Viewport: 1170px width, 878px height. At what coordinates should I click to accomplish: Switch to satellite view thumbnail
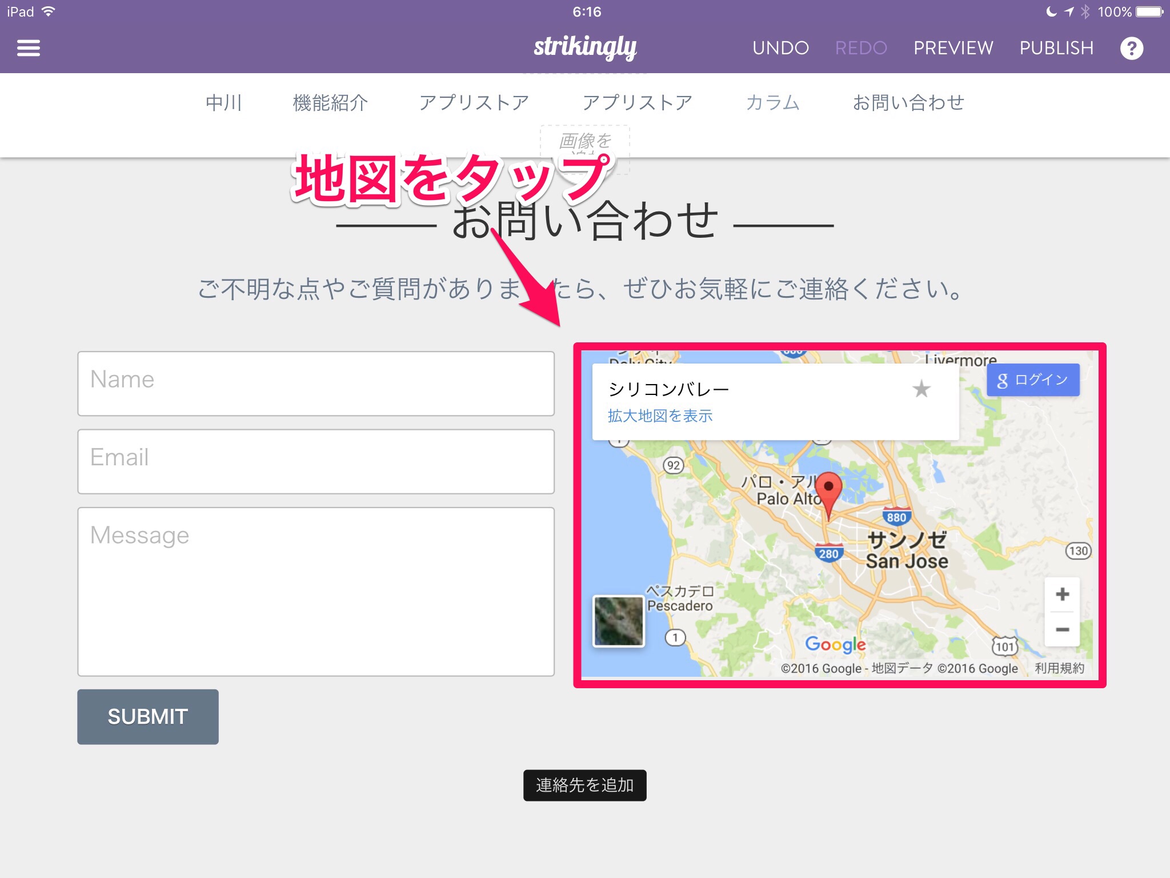pos(619,621)
